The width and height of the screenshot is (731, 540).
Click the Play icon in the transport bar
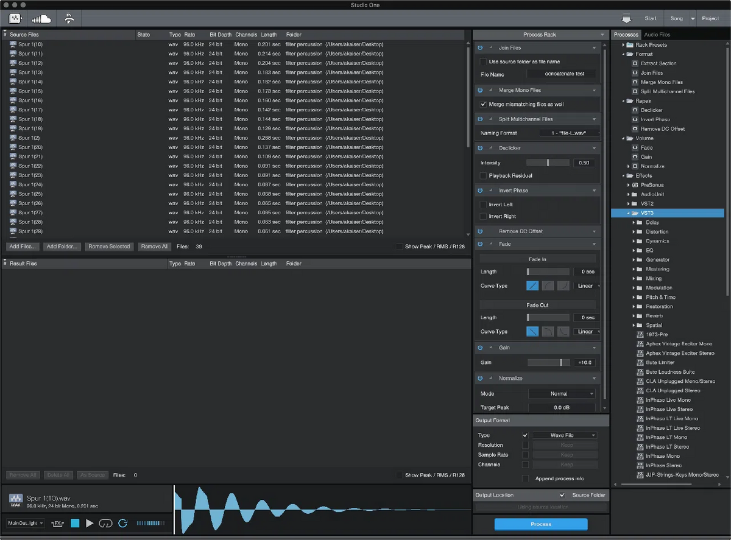[x=89, y=523]
